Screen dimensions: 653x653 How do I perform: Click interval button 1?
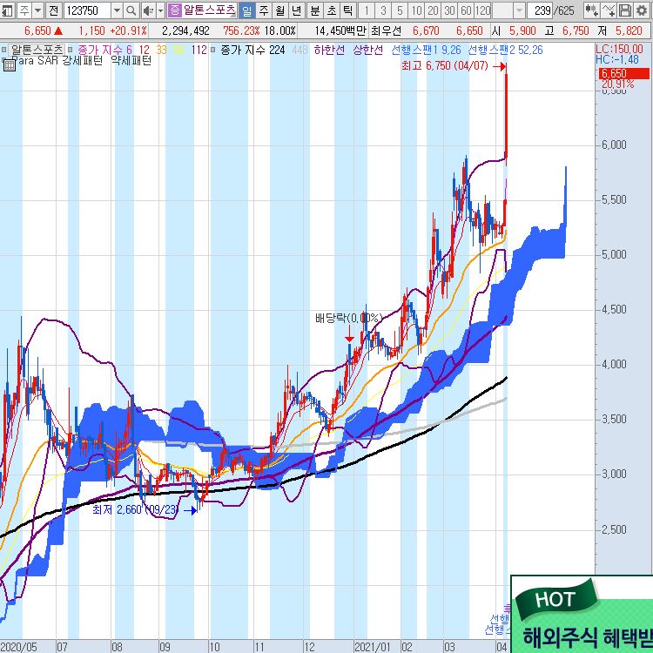click(x=367, y=10)
